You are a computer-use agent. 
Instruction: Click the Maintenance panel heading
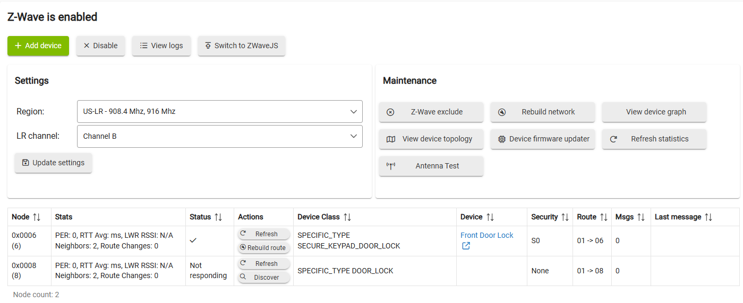tap(409, 81)
